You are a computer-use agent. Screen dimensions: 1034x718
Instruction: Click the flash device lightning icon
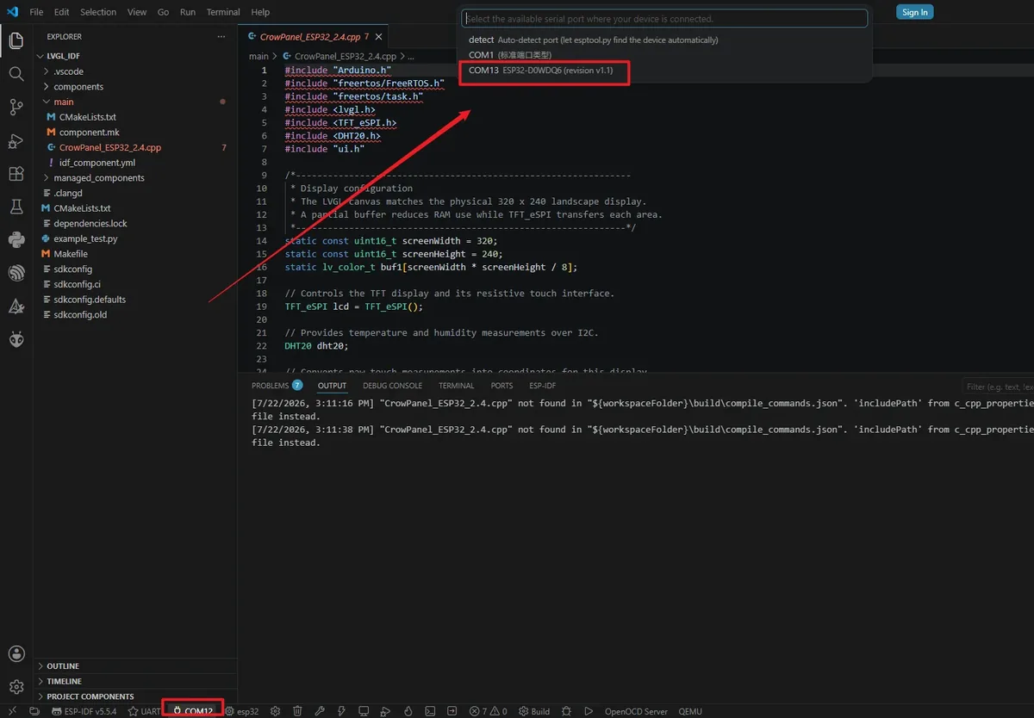pos(341,711)
